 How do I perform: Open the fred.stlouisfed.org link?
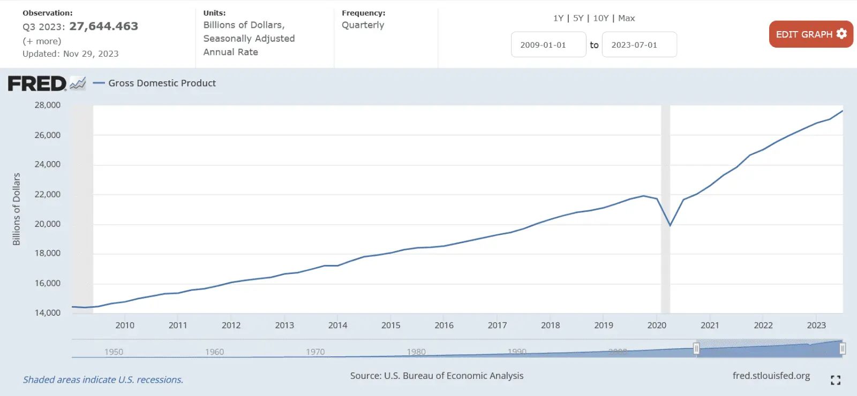tap(771, 376)
